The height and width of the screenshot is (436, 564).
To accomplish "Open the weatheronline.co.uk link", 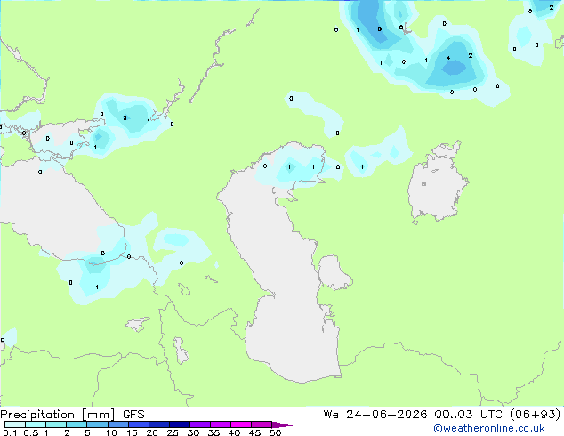I will (x=489, y=428).
